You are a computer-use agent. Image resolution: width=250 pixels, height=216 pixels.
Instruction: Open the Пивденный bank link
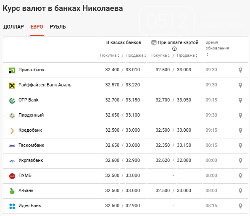point(31,115)
